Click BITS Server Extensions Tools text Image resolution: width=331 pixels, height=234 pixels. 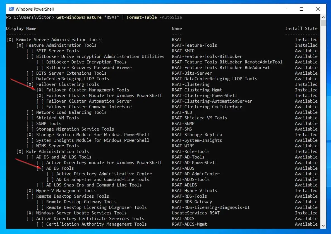pos(71,73)
